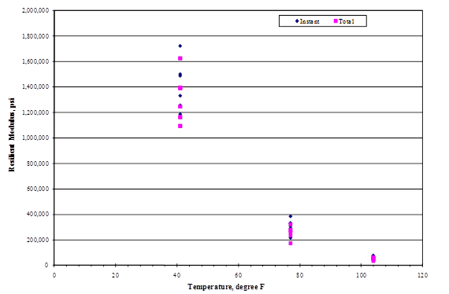Select lowest Total square at 77 degrees
The height and width of the screenshot is (294, 449).
click(291, 243)
